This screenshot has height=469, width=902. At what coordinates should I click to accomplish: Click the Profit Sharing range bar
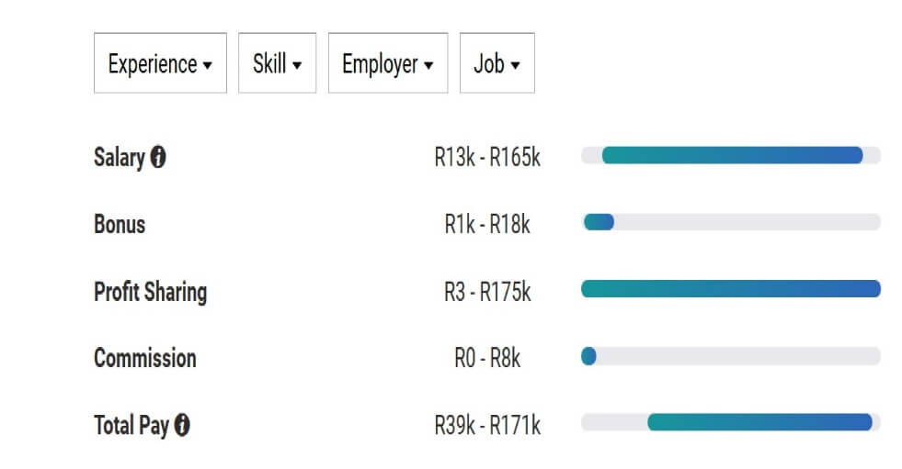coord(731,289)
